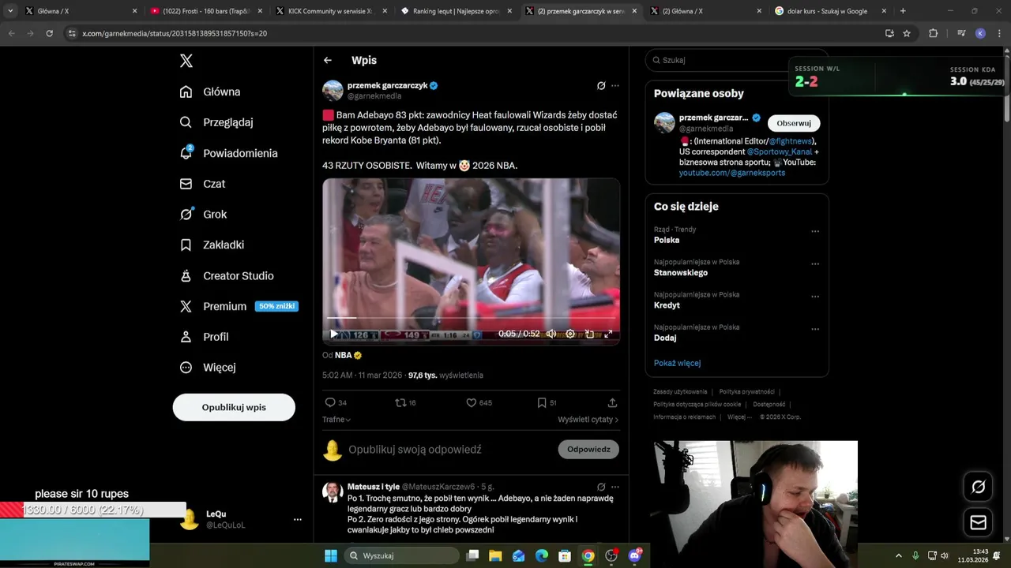Click Grok icon on Mateusz i tyle reply

[x=601, y=487]
